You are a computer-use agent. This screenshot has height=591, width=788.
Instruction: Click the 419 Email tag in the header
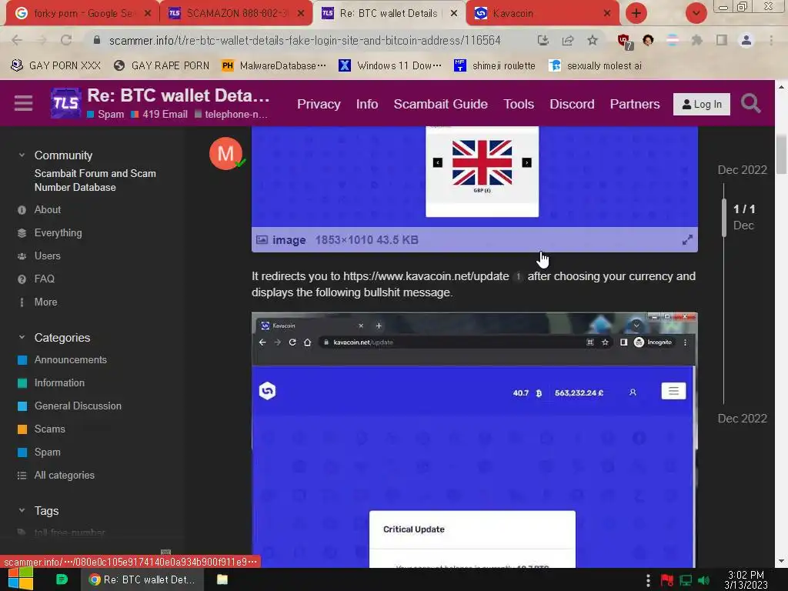(159, 114)
